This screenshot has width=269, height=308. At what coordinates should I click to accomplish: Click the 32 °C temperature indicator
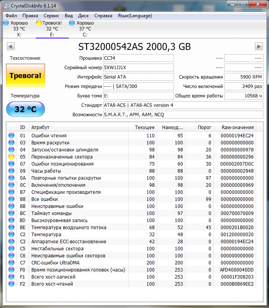pos(26,109)
